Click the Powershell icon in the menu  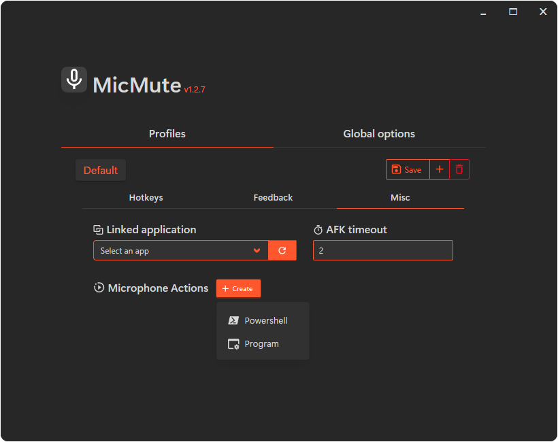tap(233, 321)
